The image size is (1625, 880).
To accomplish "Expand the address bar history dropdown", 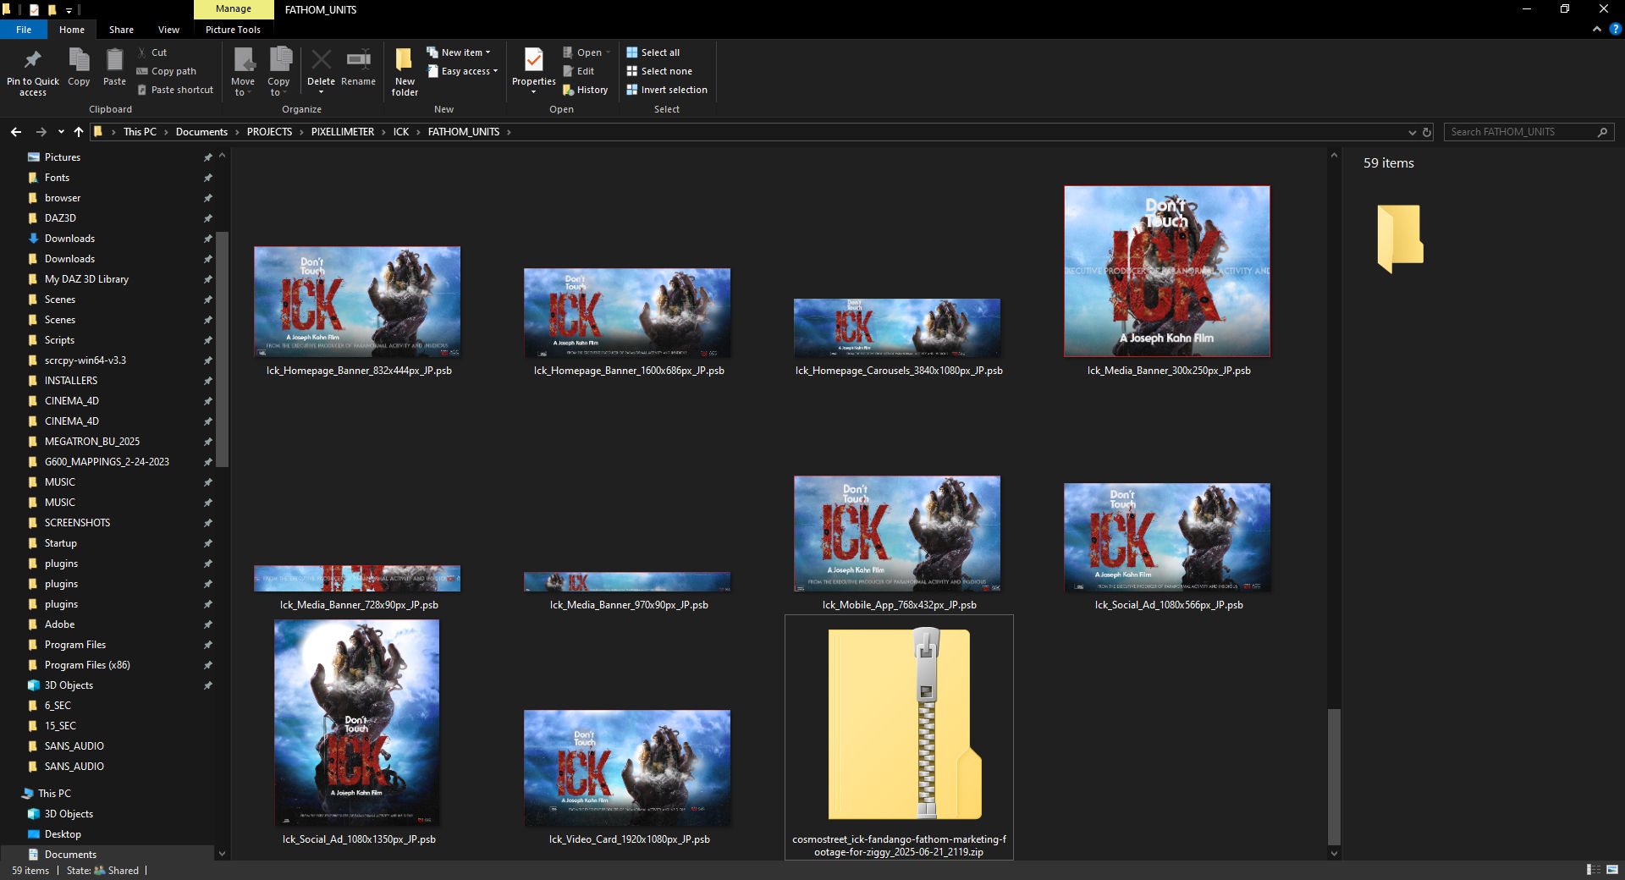I will (1412, 132).
